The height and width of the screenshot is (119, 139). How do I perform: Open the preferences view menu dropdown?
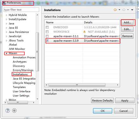coord(132,10)
